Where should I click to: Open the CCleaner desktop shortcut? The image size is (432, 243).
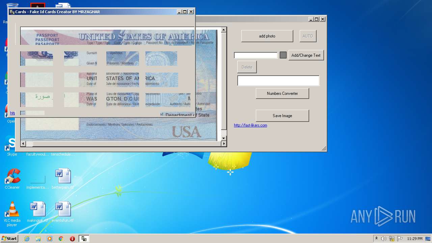click(x=12, y=179)
